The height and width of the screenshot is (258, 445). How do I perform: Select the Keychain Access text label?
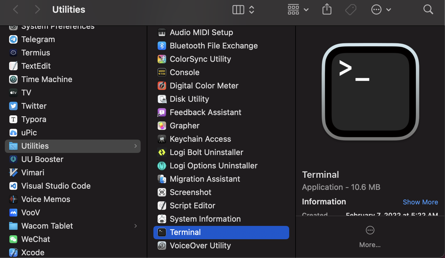pos(200,139)
